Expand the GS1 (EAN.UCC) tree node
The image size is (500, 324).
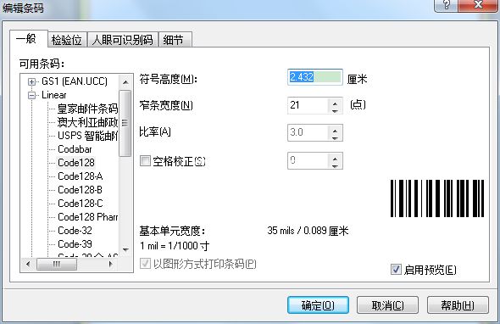(31, 81)
